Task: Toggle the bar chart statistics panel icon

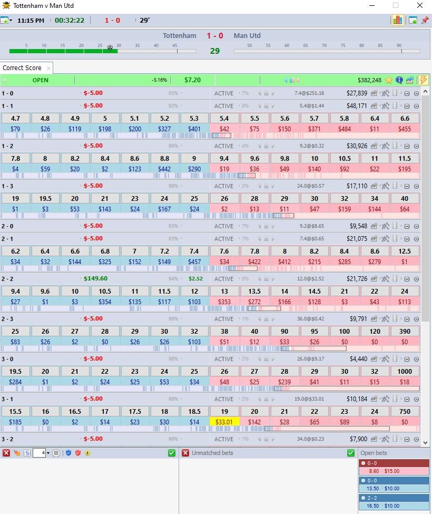Action: point(398,20)
